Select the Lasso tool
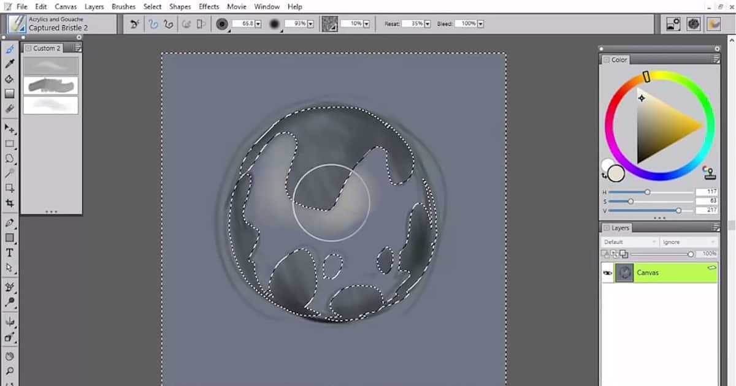The width and height of the screenshot is (736, 386). click(x=10, y=159)
